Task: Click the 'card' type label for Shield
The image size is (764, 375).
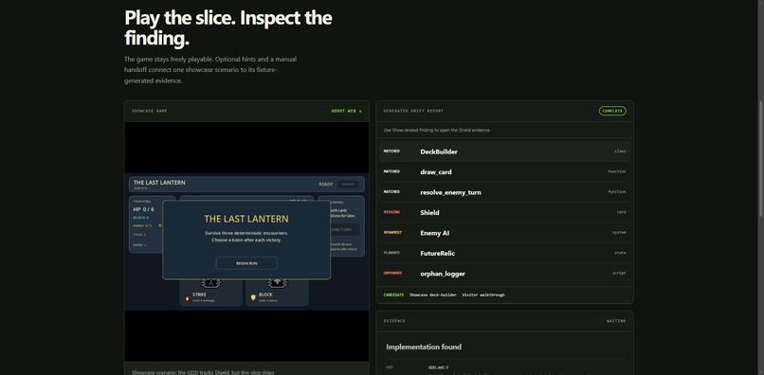Action: tap(621, 212)
